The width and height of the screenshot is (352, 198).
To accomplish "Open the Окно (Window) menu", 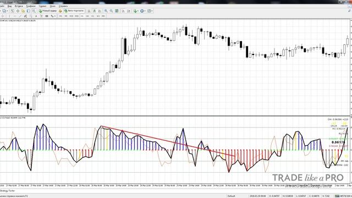I will click(53, 6).
